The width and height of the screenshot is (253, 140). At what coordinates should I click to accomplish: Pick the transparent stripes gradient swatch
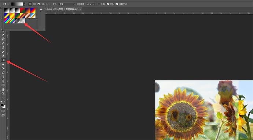click(17, 21)
